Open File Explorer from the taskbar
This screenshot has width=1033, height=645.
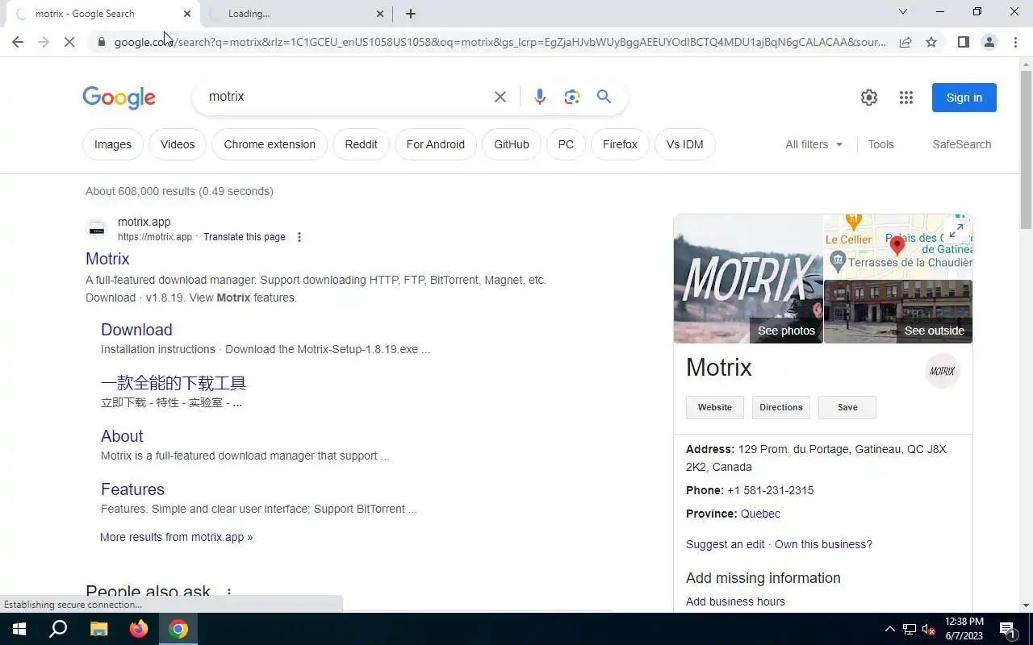pos(98,629)
